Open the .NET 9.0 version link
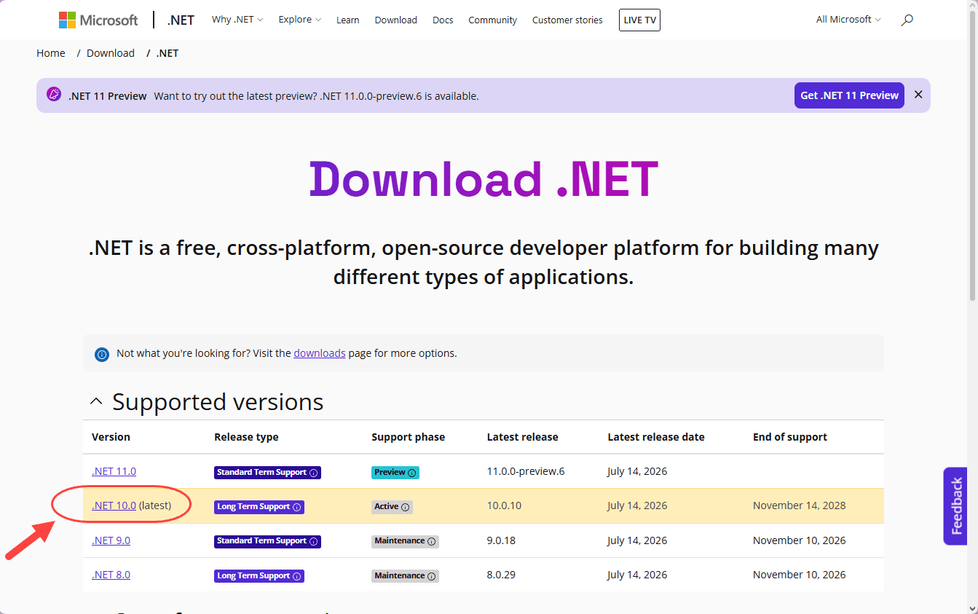Screen dimensions: 978x614 click(x=111, y=540)
